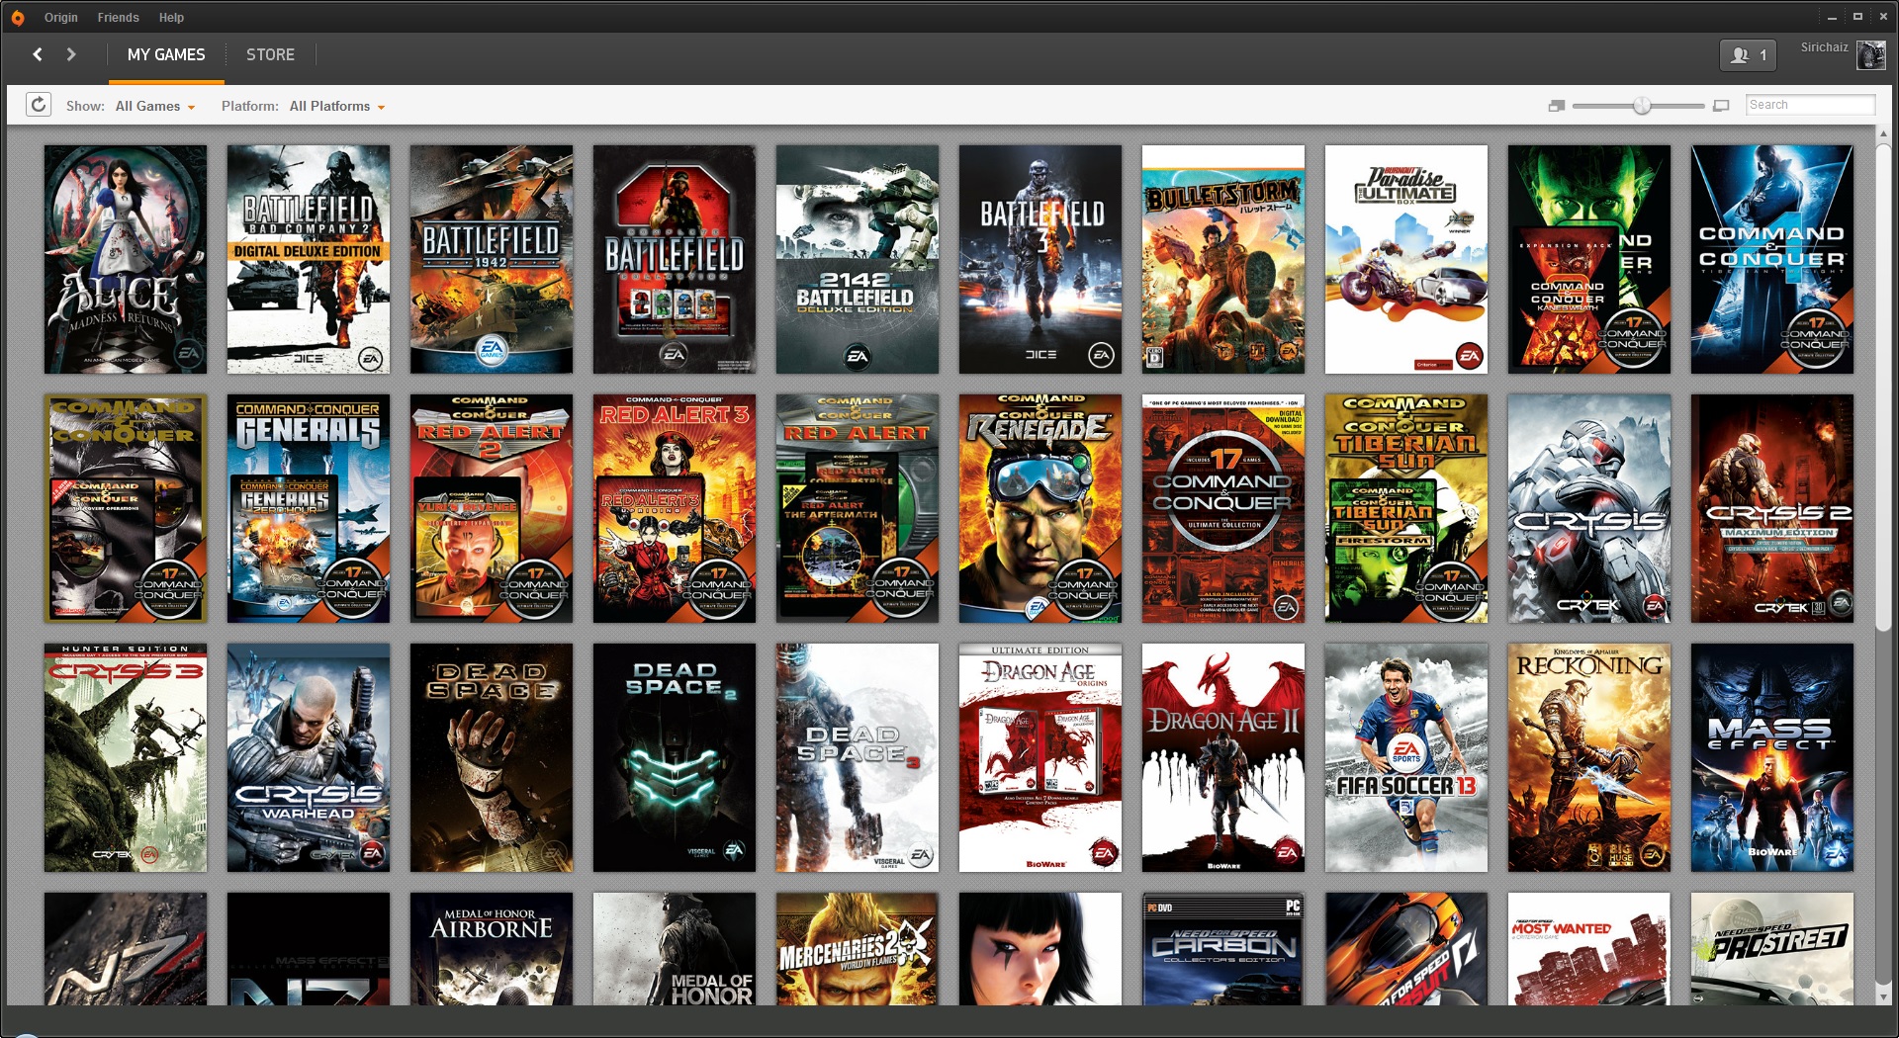Click the tile size slider handle
This screenshot has height=1038, width=1899.
pos(1642,106)
